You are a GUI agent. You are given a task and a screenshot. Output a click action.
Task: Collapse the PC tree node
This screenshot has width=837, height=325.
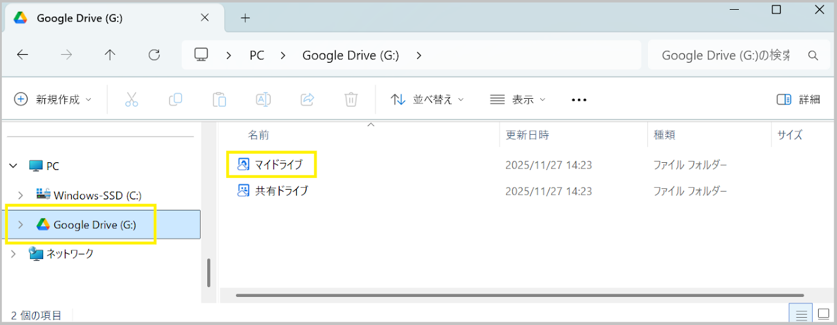(x=13, y=166)
